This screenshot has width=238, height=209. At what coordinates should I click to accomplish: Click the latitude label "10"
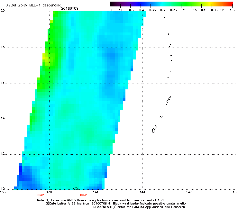(3, 189)
